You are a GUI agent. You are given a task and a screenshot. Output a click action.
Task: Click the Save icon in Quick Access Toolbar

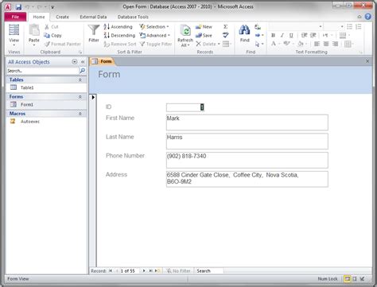point(18,7)
